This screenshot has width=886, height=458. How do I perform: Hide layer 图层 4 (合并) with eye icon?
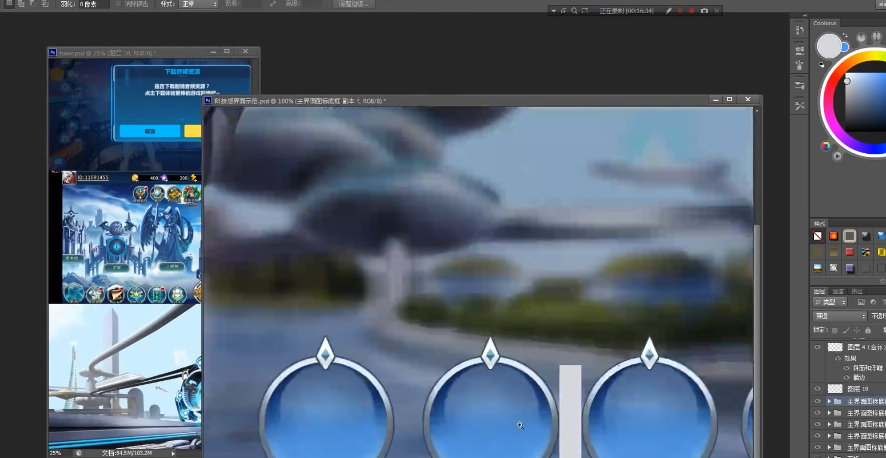pyautogui.click(x=817, y=347)
